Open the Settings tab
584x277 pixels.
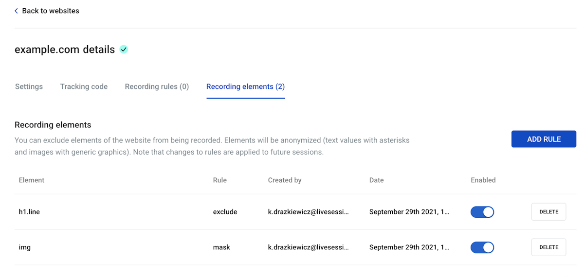point(29,87)
